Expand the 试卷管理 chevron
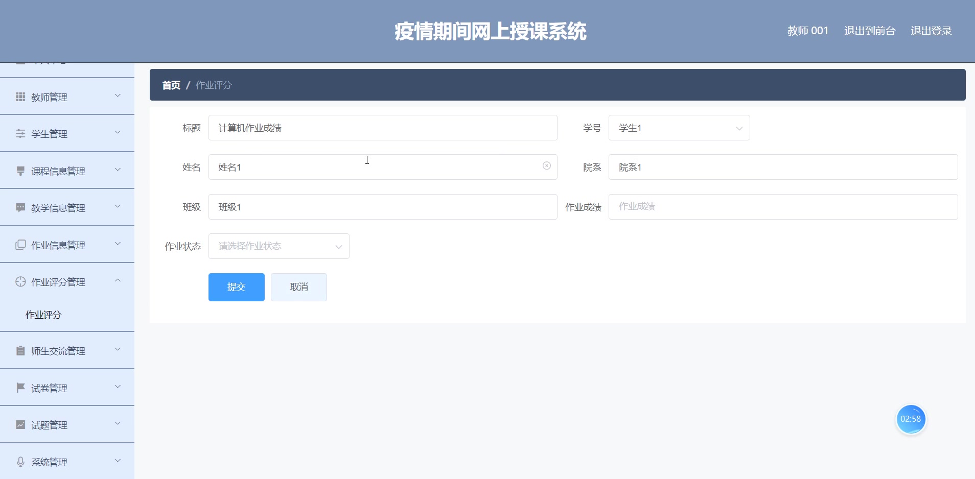 click(118, 387)
